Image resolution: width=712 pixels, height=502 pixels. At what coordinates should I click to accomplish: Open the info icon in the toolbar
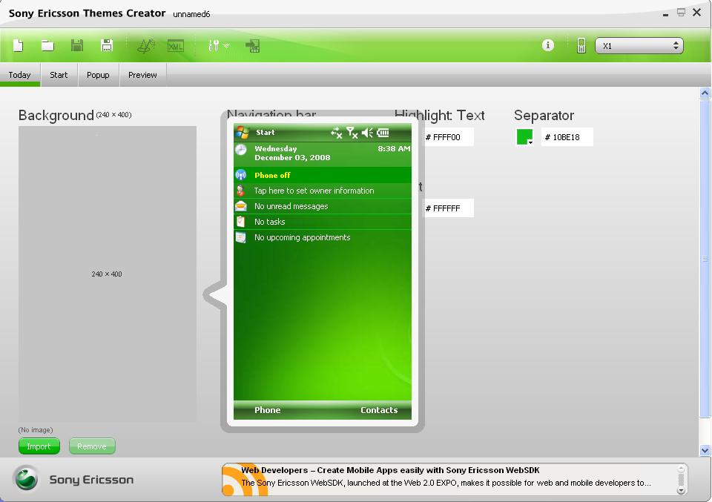548,45
